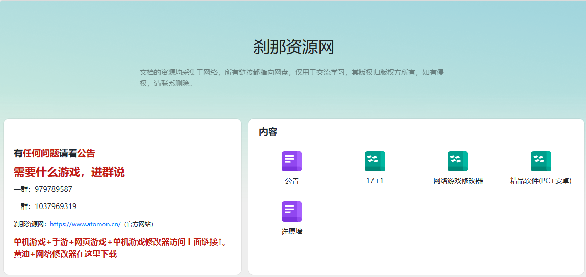The height and width of the screenshot is (277, 586).
Task: Click the copyright disclaimer paragraph under title
Action: (x=292, y=78)
